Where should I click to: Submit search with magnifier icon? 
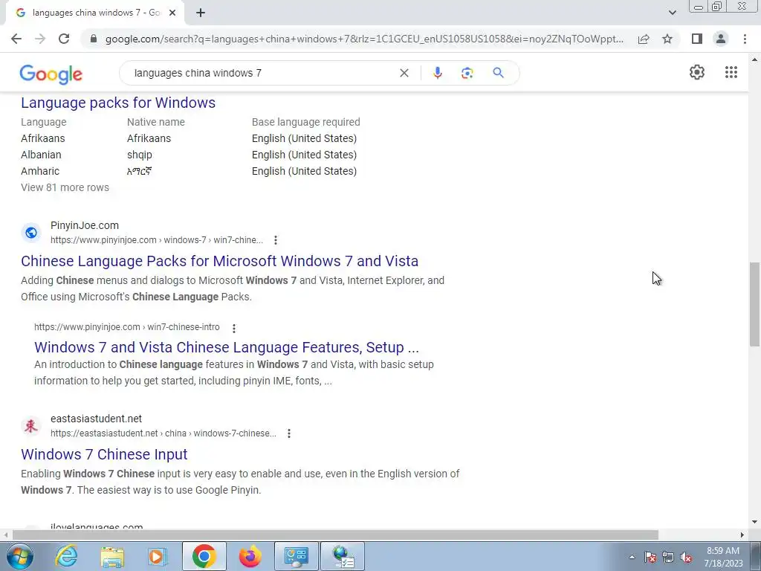coord(498,73)
